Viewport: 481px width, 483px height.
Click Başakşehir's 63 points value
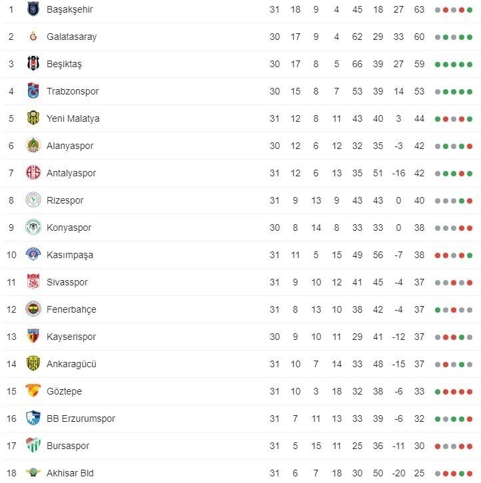[x=419, y=9]
